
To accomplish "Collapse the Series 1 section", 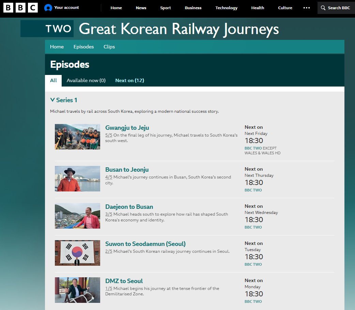I will [64, 100].
